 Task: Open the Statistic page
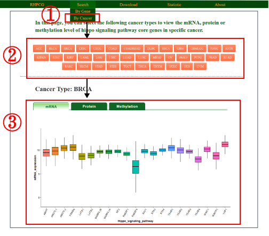click(174, 5)
